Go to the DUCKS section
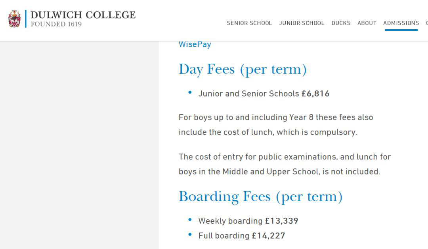 click(341, 23)
